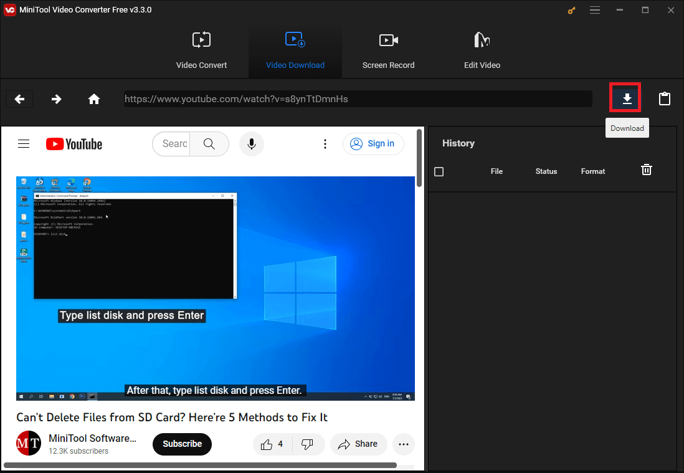Open the MiniTool Software channel name link
Image resolution: width=684 pixels, height=473 pixels.
[92, 438]
